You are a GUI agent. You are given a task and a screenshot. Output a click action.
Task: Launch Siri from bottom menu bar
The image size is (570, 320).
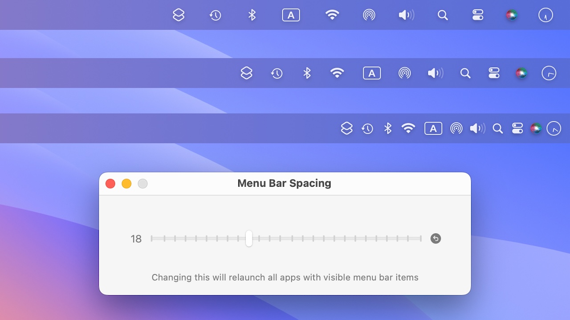click(536, 128)
